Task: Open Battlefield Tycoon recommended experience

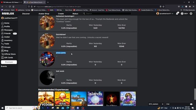Action: pyautogui.click(x=46, y=99)
